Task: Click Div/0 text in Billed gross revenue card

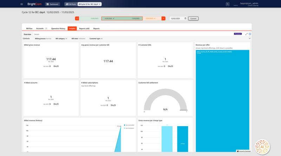Action: tap(56, 66)
